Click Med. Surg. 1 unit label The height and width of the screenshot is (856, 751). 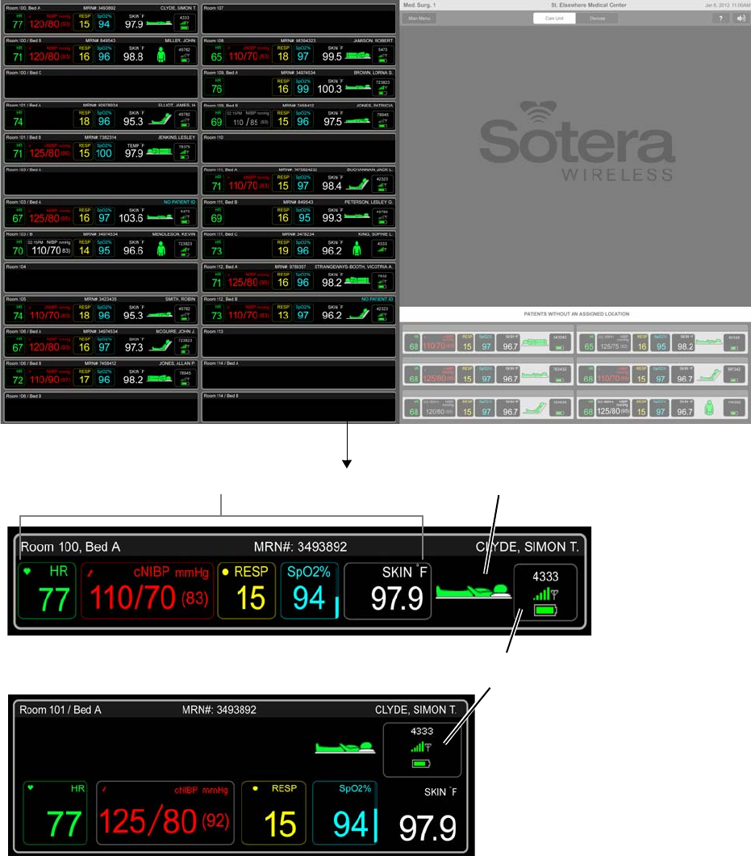coord(419,5)
